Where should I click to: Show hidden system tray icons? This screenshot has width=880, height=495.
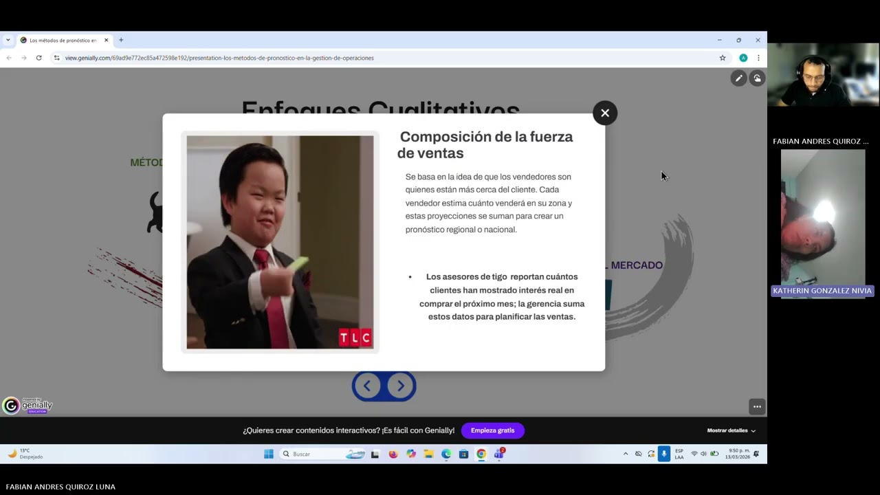(626, 454)
